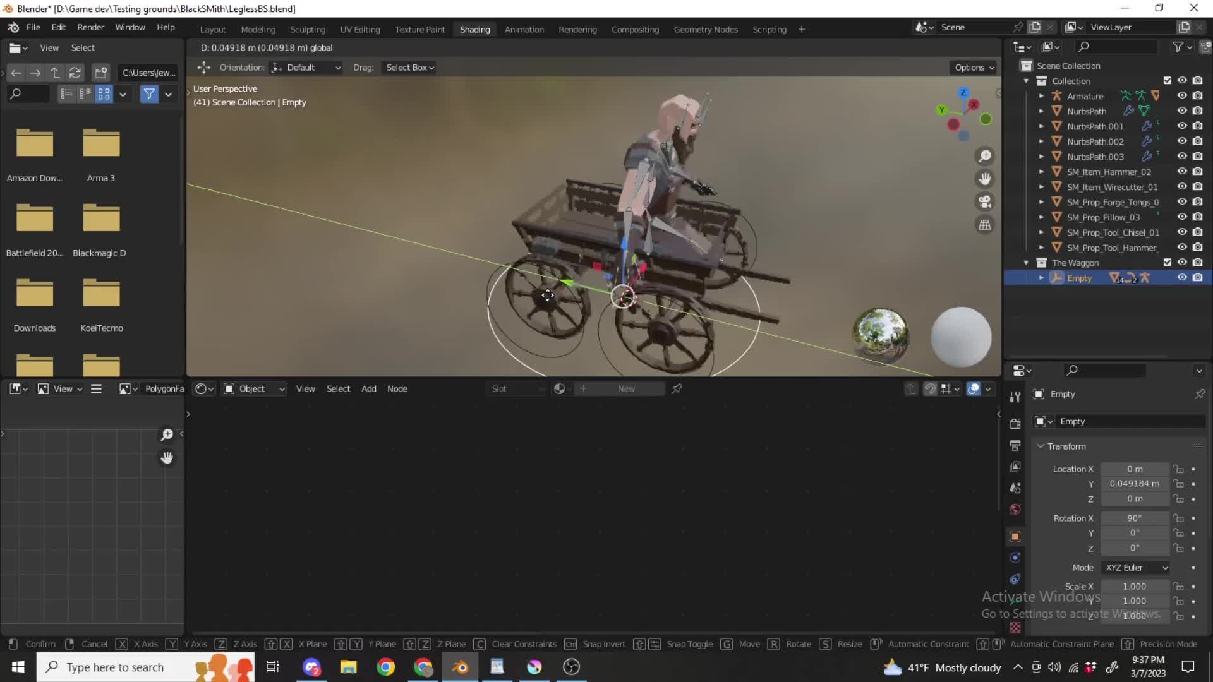The image size is (1213, 682).
Task: Open the Orientation dropdown set to Default
Action: (x=306, y=67)
